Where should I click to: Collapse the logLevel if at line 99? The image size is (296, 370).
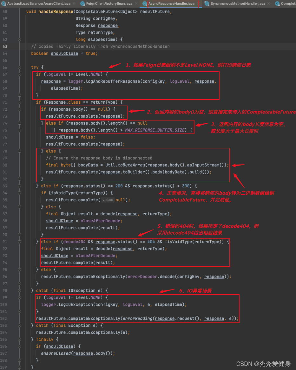click(20, 298)
